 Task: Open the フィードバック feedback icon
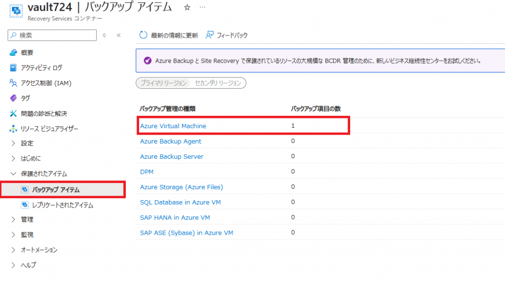tap(209, 35)
